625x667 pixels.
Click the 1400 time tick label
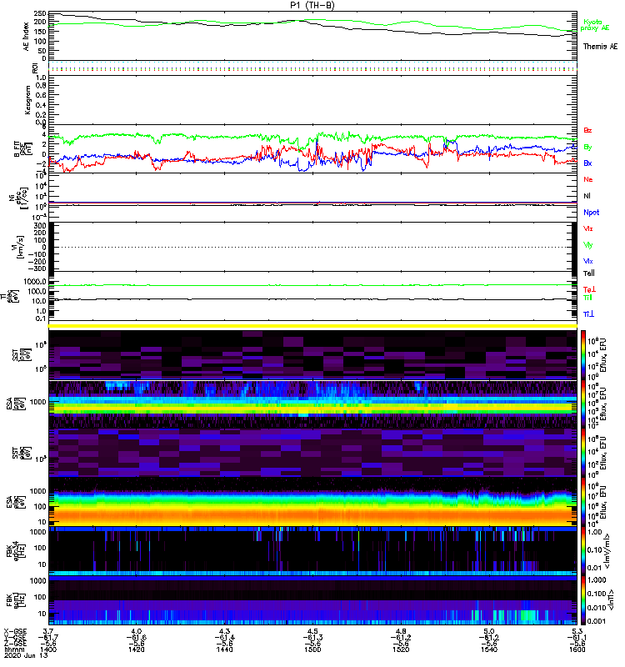[x=48, y=649]
